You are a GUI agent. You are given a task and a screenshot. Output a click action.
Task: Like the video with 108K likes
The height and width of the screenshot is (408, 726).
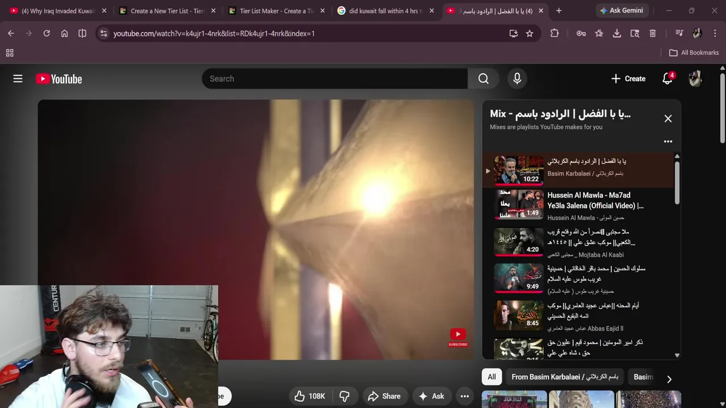310,396
